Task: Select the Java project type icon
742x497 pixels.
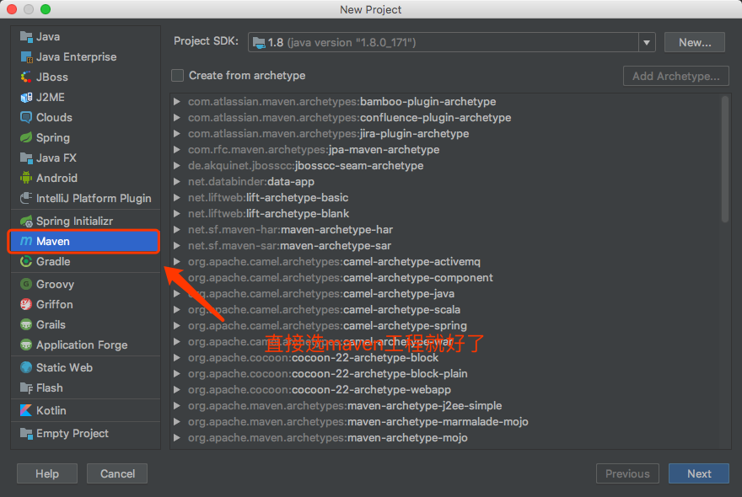Action: [26, 37]
